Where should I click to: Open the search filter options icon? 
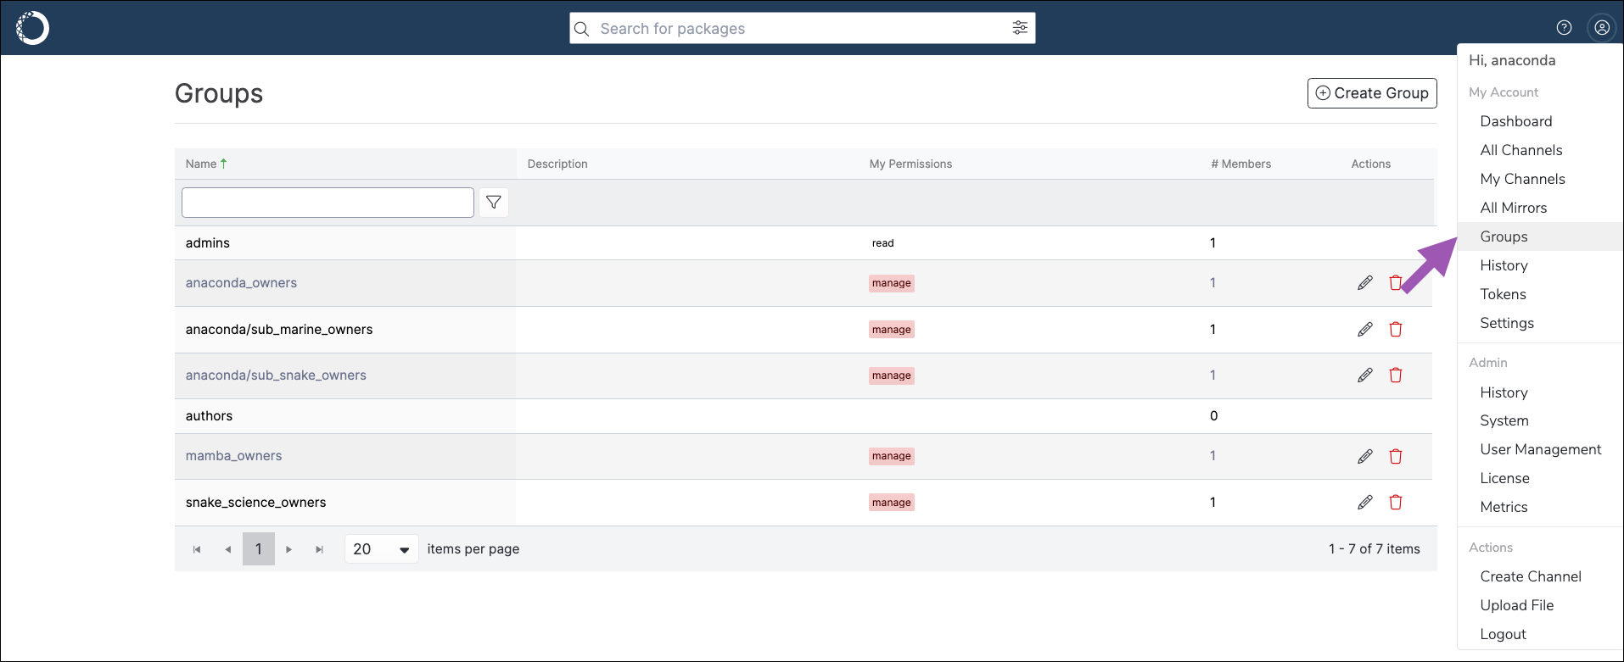[x=1020, y=28]
